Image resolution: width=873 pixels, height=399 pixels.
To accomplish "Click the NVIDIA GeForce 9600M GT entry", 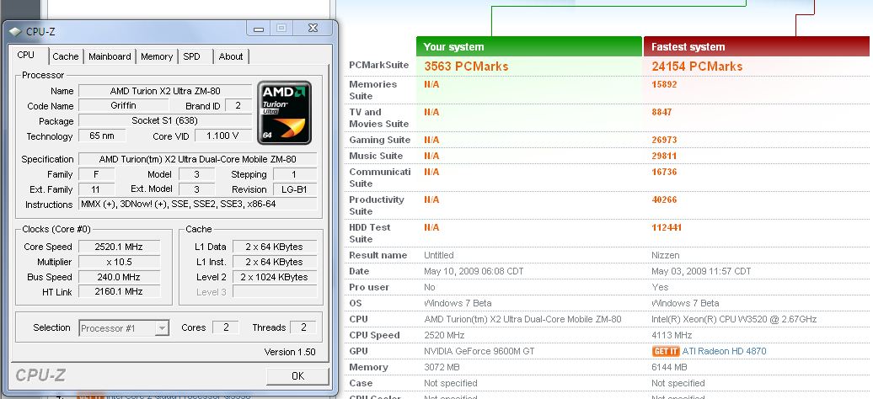I will click(x=479, y=351).
